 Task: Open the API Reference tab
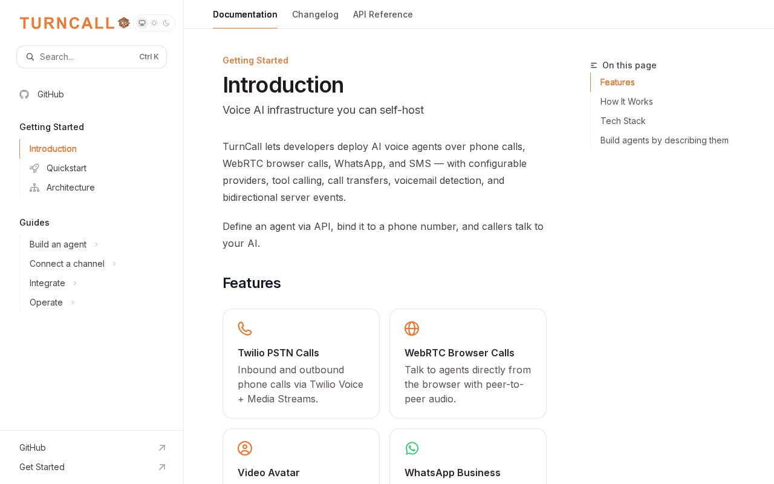[x=383, y=15]
